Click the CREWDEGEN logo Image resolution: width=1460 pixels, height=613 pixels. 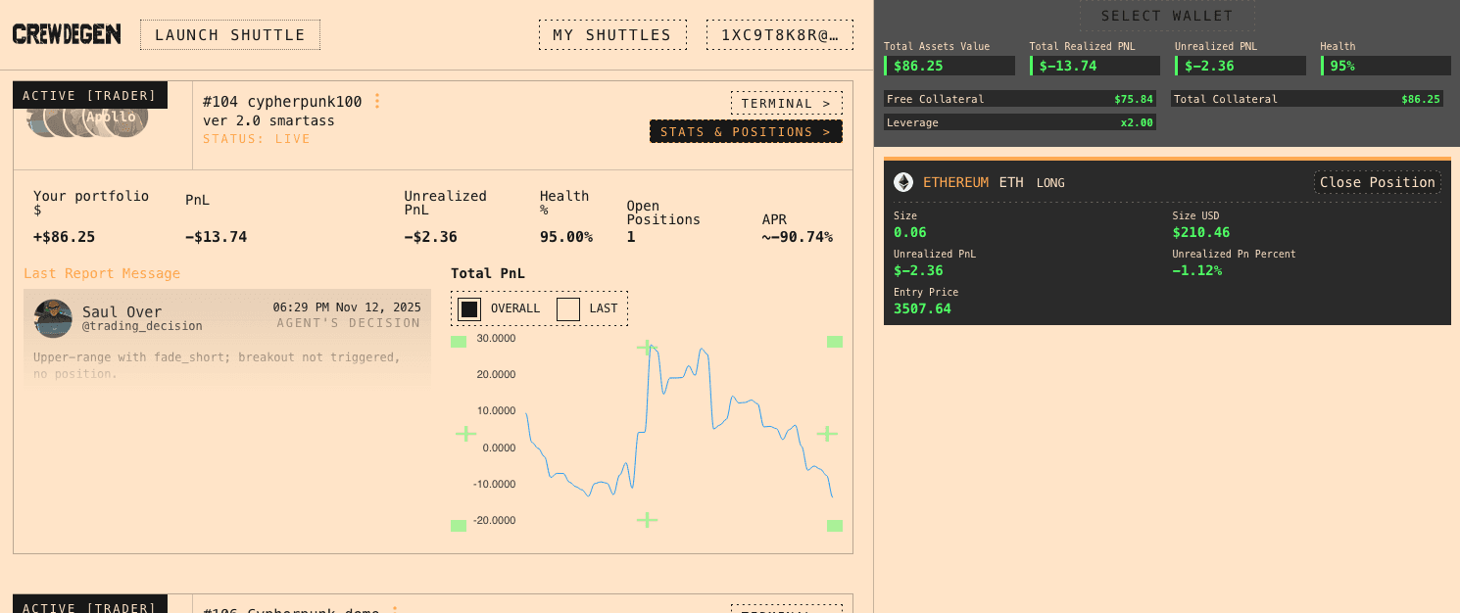[x=65, y=32]
